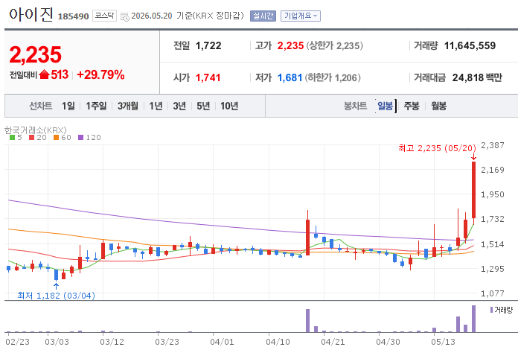Viewport: 518px width, 350px height.
Task: Click the calendar clock icon beside the date
Action: pos(125,16)
